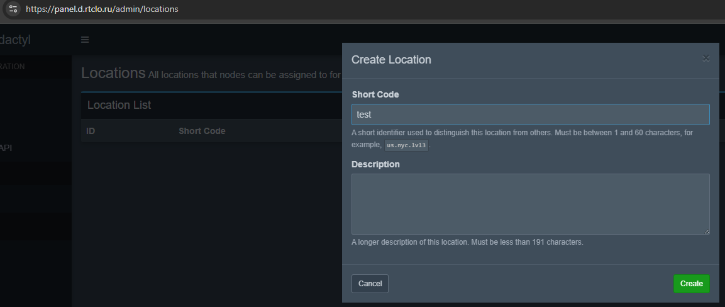Click the Description textarea resize handle
This screenshot has width=725, height=307.
tap(707, 231)
